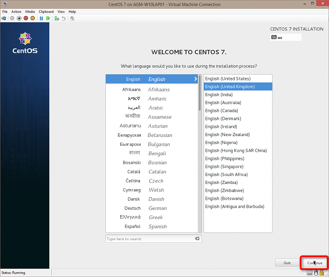Choose English (Canada) locale

(x=238, y=111)
